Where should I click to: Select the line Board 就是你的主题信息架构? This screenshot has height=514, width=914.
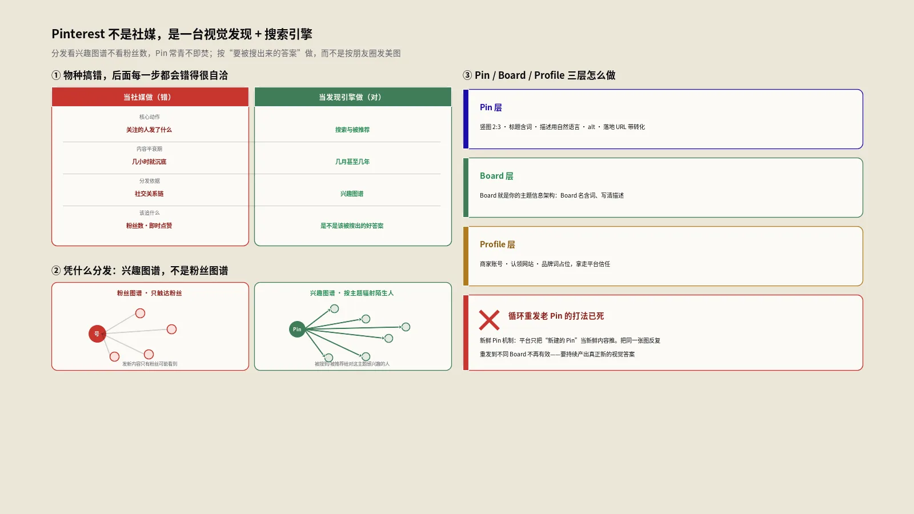click(x=552, y=195)
